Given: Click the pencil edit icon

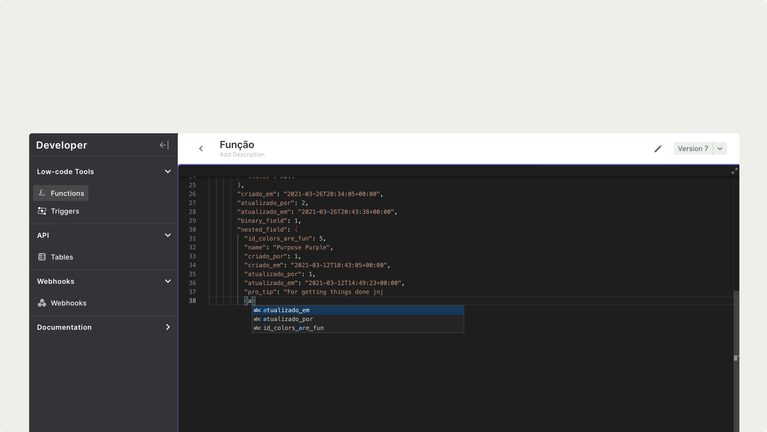Looking at the screenshot, I should 658,149.
